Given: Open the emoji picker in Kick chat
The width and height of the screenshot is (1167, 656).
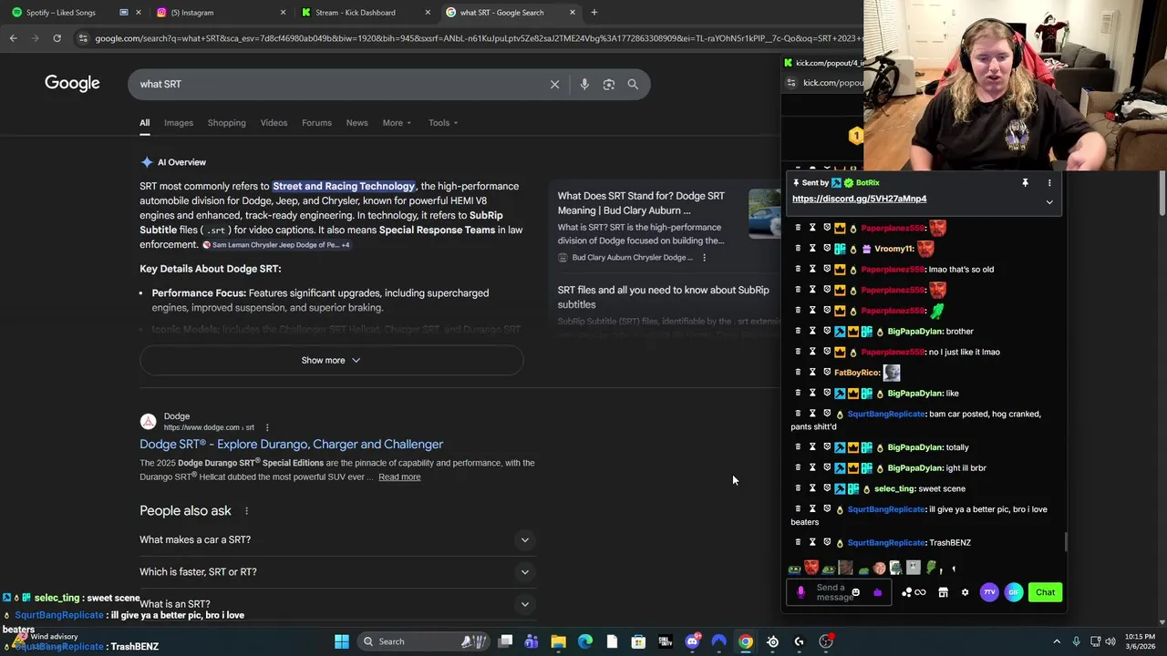Looking at the screenshot, I should pyautogui.click(x=855, y=592).
